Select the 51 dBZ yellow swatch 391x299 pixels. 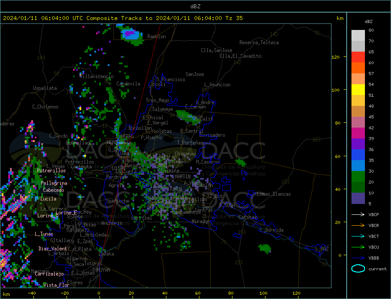pyautogui.click(x=358, y=90)
